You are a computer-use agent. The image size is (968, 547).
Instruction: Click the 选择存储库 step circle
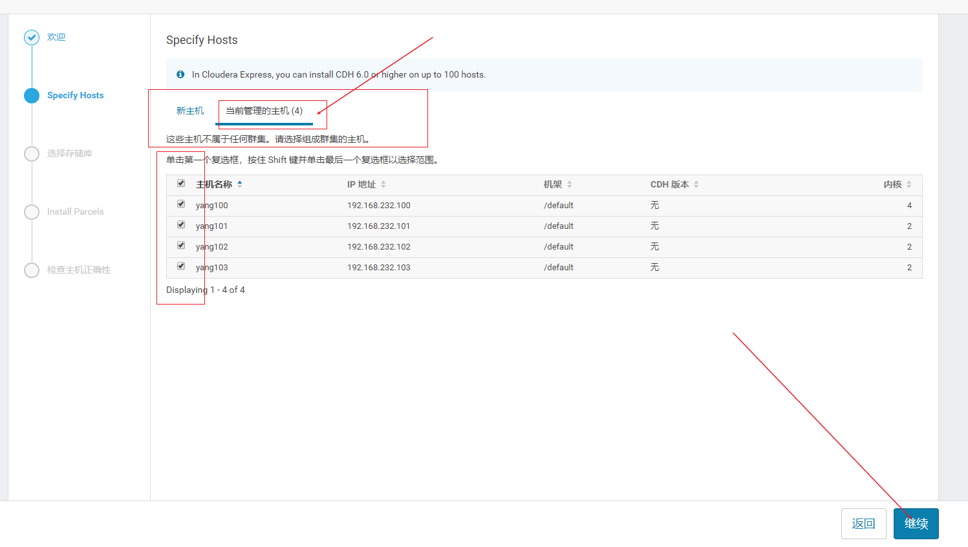tap(32, 153)
